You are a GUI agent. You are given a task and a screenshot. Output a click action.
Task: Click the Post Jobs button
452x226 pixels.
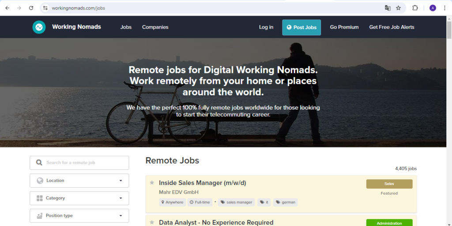click(301, 27)
